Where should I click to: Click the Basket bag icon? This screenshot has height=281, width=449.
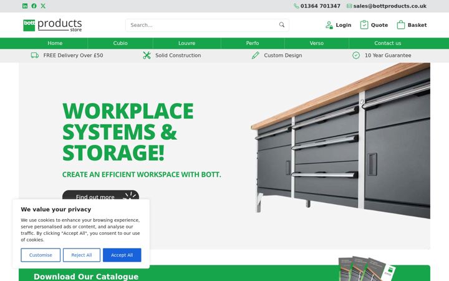(401, 24)
